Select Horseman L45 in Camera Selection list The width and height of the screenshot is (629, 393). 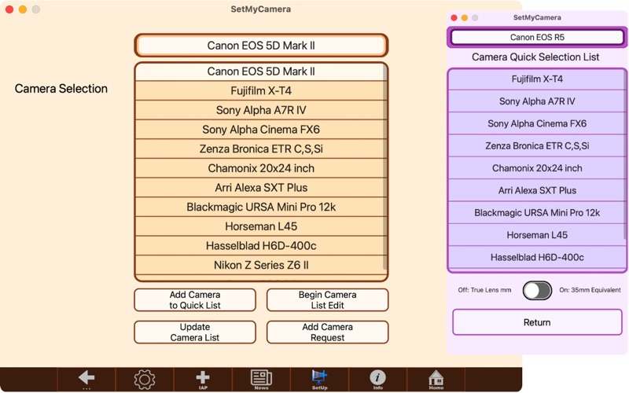[260, 226]
